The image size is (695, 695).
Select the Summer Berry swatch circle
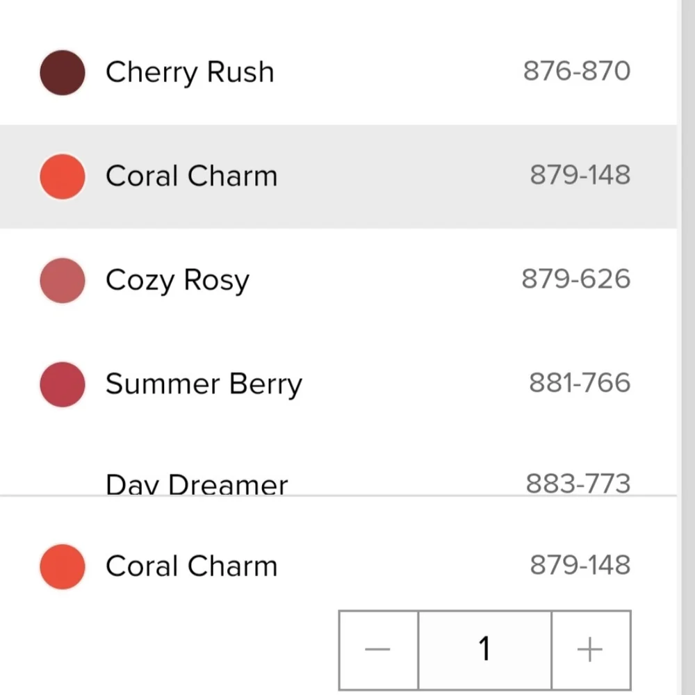tap(63, 384)
